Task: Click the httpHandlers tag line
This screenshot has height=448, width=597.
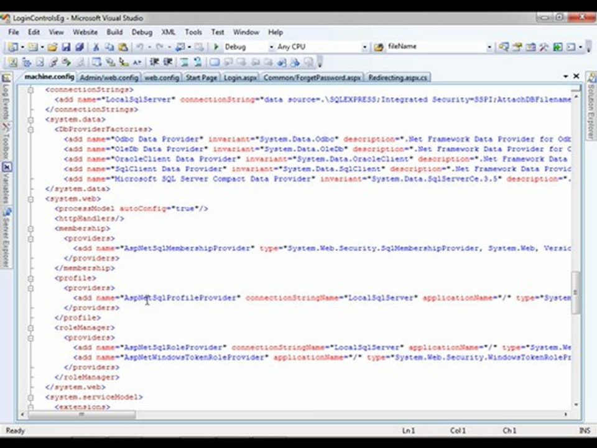Action: (x=90, y=218)
